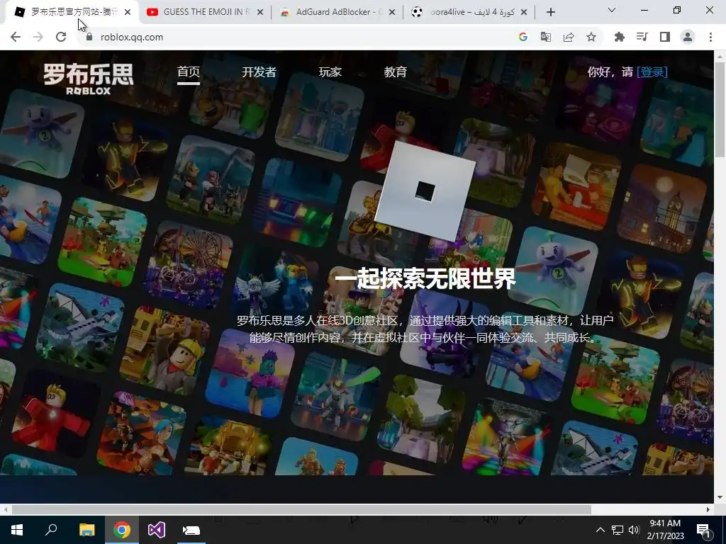Screen dimensions: 726x544
Task: Open Chrome three-dot menu
Action: 710,37
